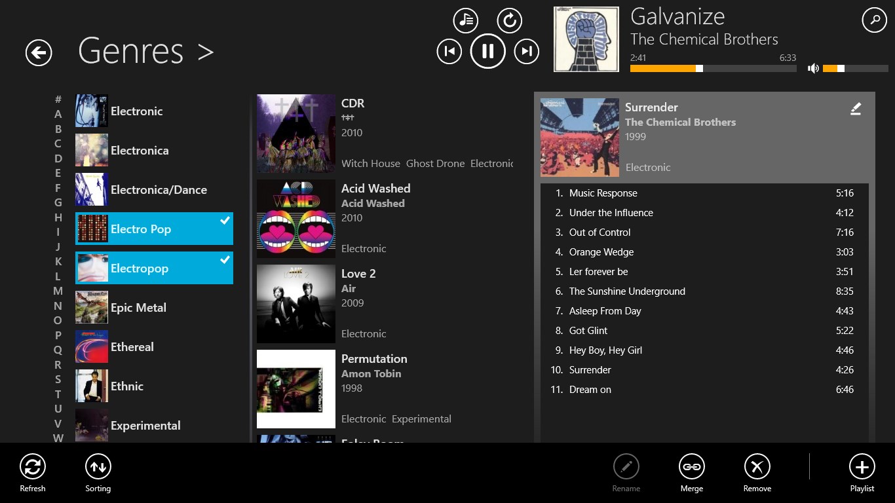
Task: Pause the current song
Action: click(487, 51)
